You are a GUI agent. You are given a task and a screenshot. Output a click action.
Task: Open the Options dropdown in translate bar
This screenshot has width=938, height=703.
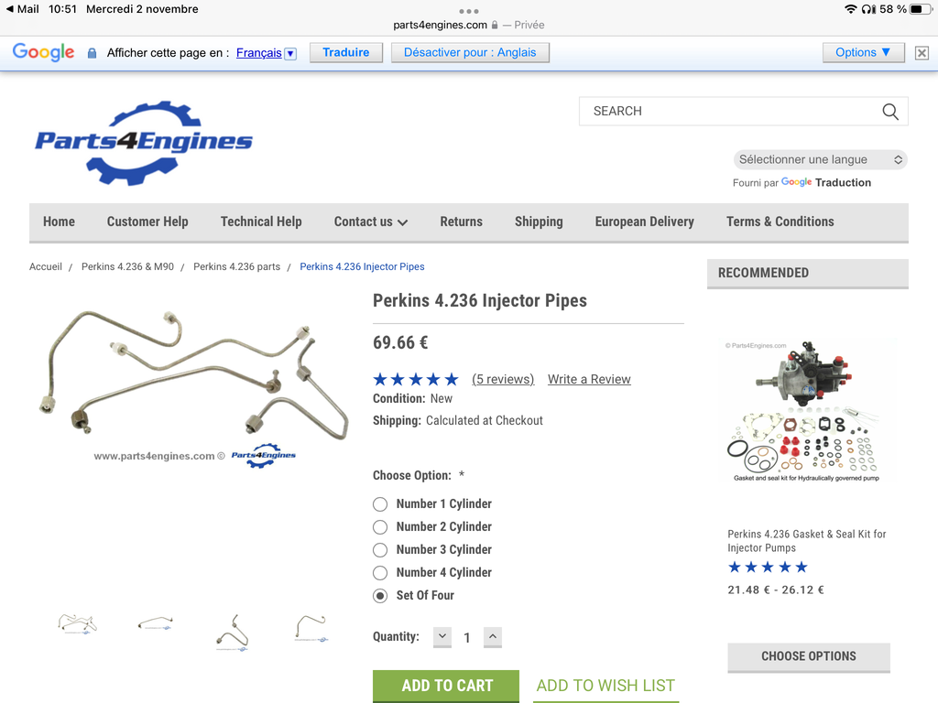pos(863,52)
